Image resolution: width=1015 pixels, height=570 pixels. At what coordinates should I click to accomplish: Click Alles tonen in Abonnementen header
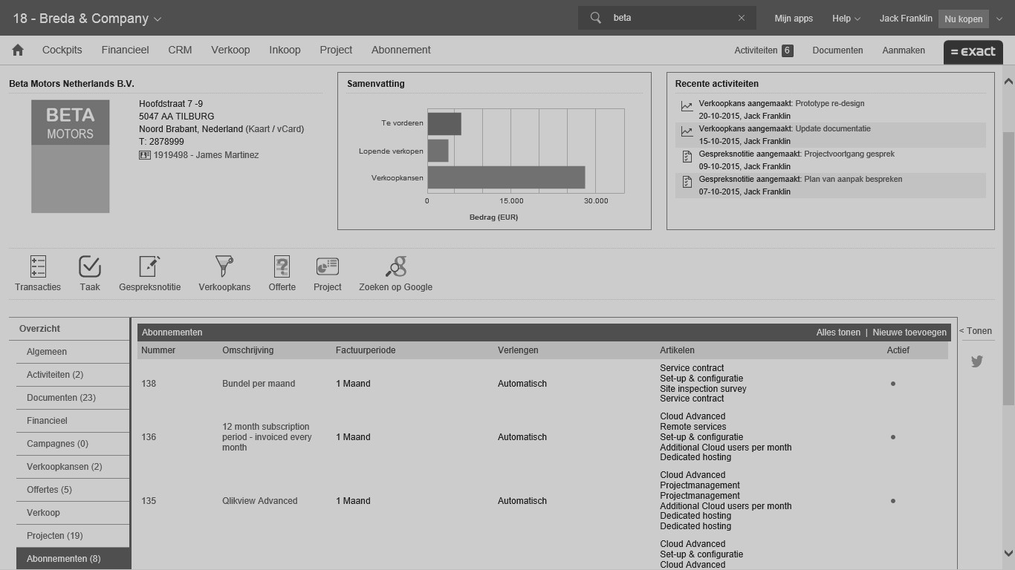pyautogui.click(x=838, y=332)
